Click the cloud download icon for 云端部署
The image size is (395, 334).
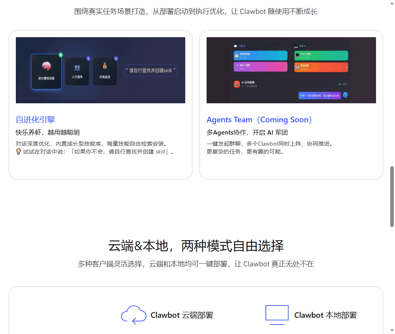pyautogui.click(x=133, y=315)
